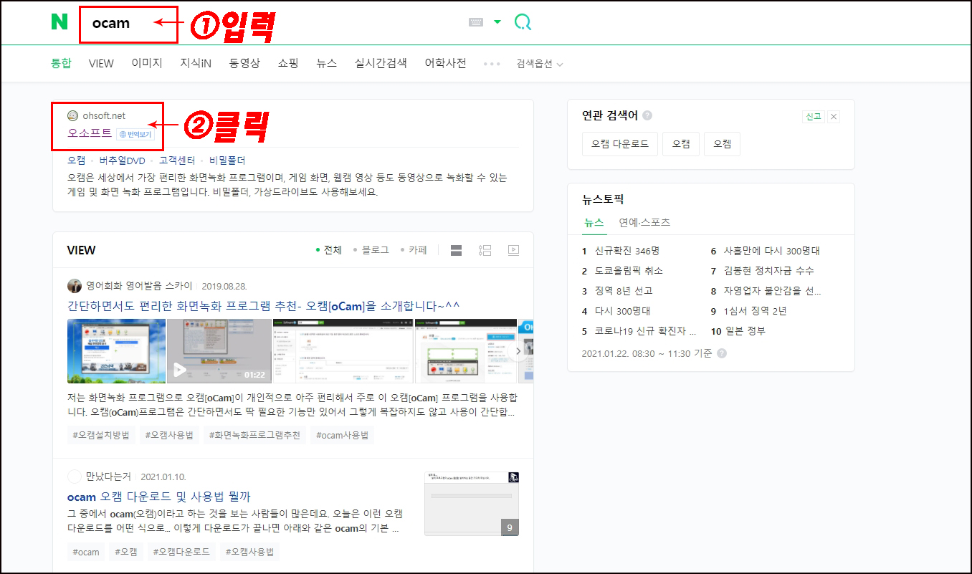Image resolution: width=972 pixels, height=574 pixels.
Task: Open the 만났다는거 author link
Action: coord(108,477)
